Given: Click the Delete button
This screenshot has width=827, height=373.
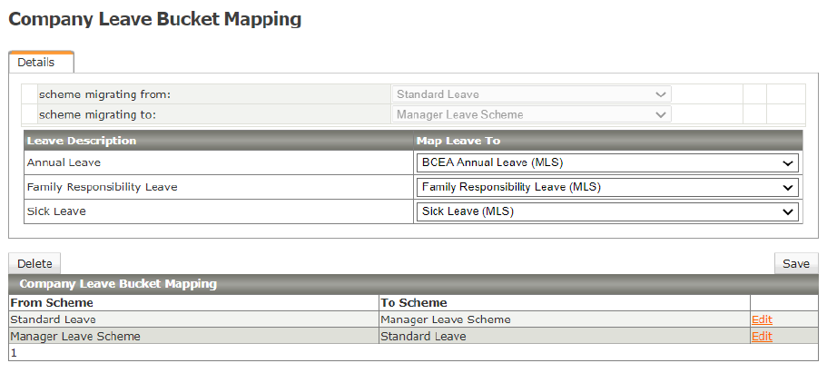Looking at the screenshot, I should click(34, 264).
